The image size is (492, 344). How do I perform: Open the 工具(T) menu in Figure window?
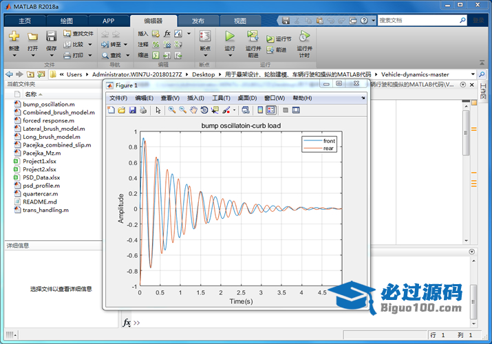pos(221,98)
